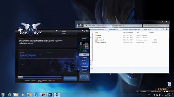Open the Кабинет section in the launcher
The height and width of the screenshot is (97, 174).
tap(84, 58)
